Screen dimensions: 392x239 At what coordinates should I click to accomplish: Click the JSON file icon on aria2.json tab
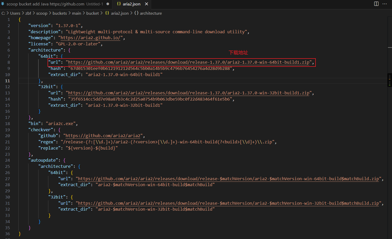tap(119, 4)
